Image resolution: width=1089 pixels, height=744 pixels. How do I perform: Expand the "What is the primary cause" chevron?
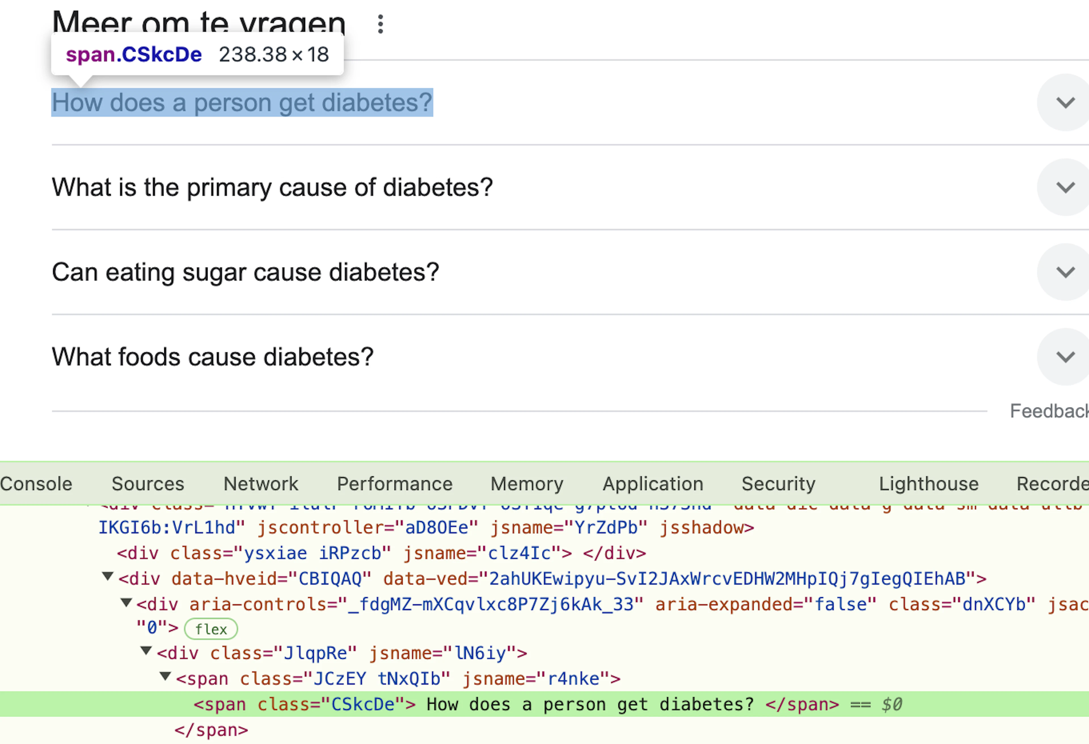(1065, 187)
